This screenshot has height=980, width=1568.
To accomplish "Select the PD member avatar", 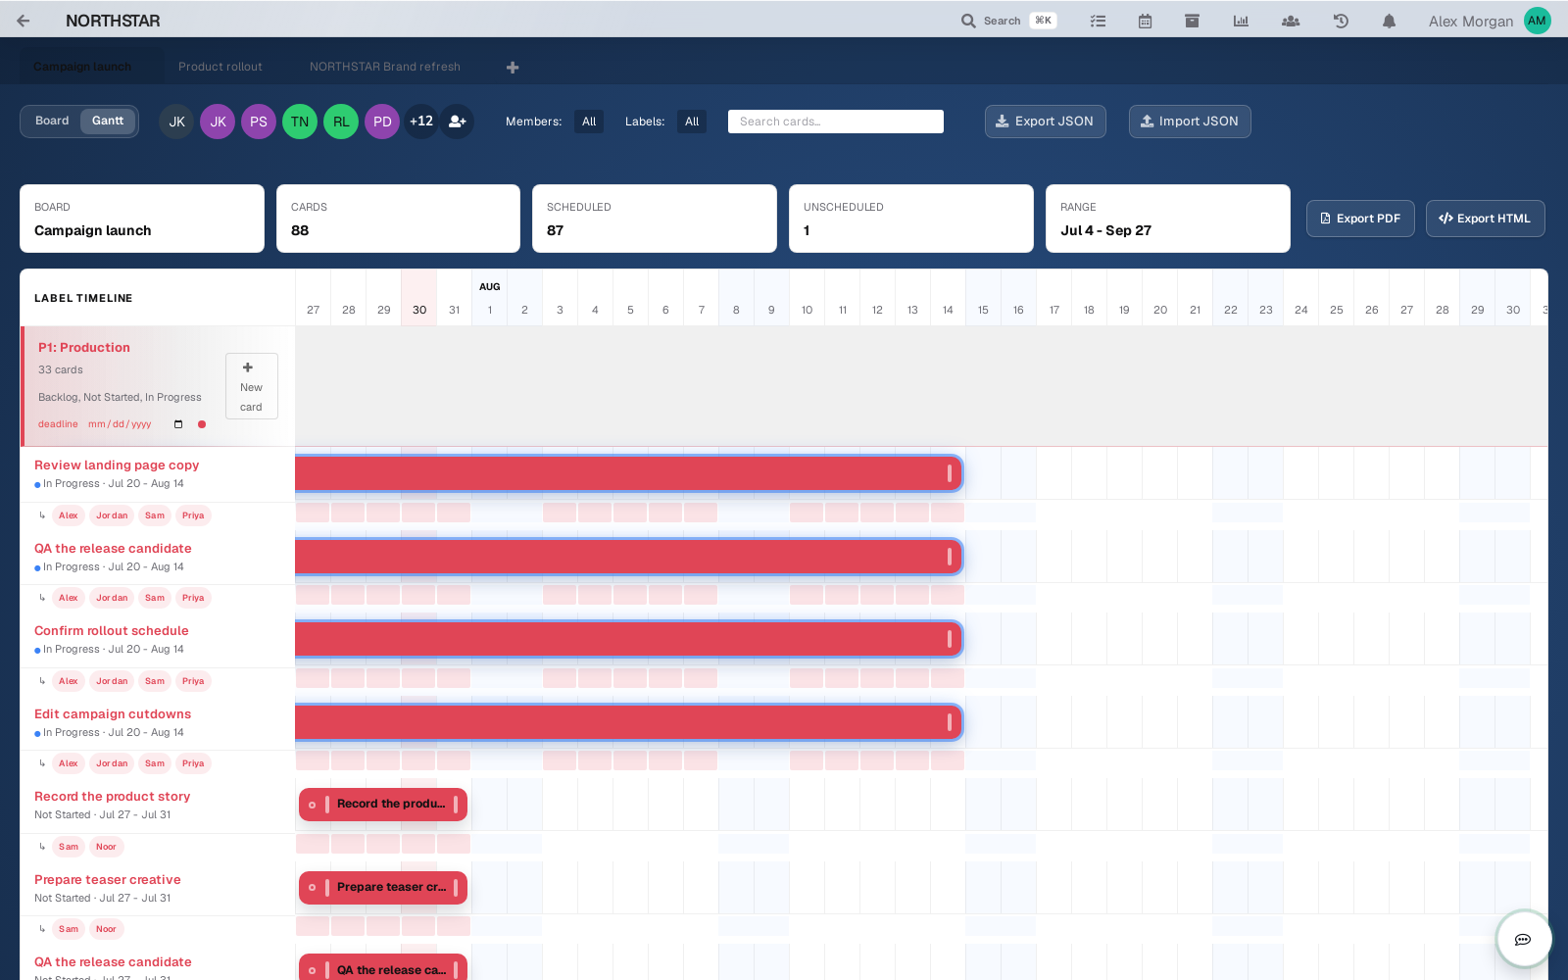I will pos(382,122).
